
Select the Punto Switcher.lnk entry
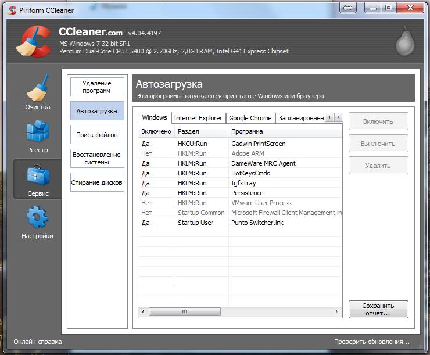click(240, 223)
